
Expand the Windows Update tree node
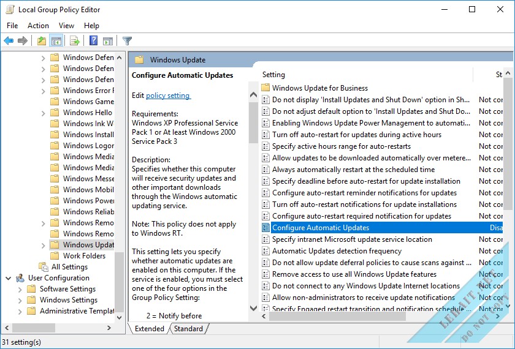tap(43, 246)
